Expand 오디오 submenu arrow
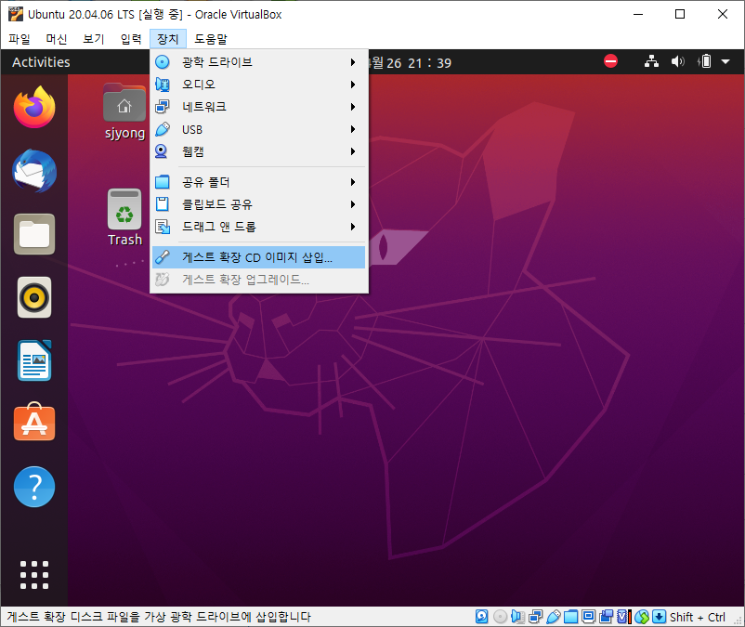The height and width of the screenshot is (627, 745). (353, 85)
